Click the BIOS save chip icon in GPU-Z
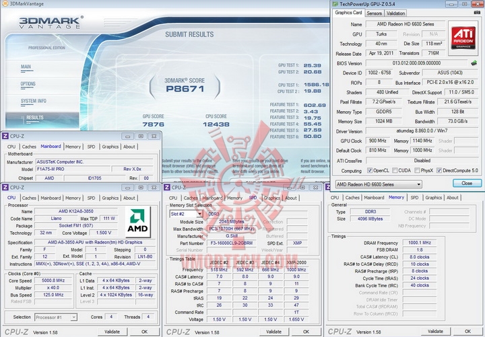 pyautogui.click(x=474, y=63)
